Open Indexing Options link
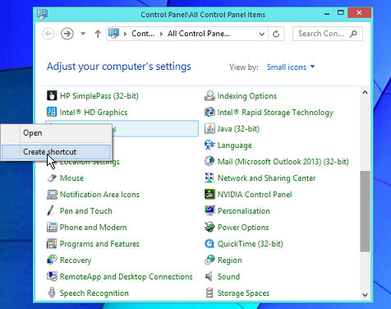 coord(247,96)
